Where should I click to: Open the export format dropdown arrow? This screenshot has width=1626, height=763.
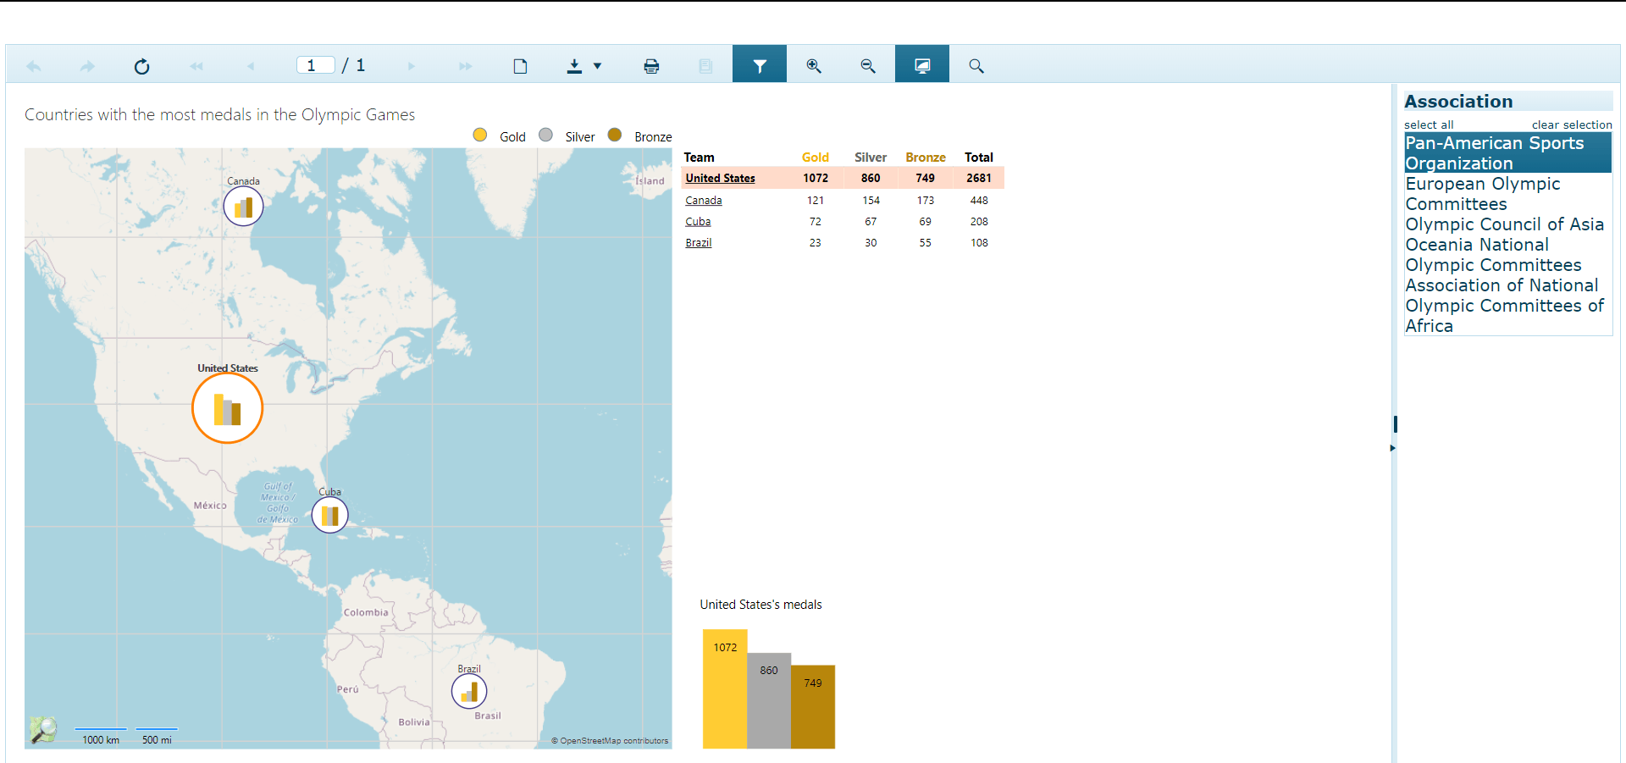(x=597, y=66)
